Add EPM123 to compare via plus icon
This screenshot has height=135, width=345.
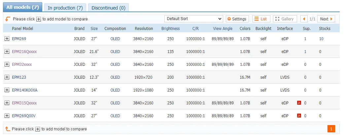click(7, 77)
